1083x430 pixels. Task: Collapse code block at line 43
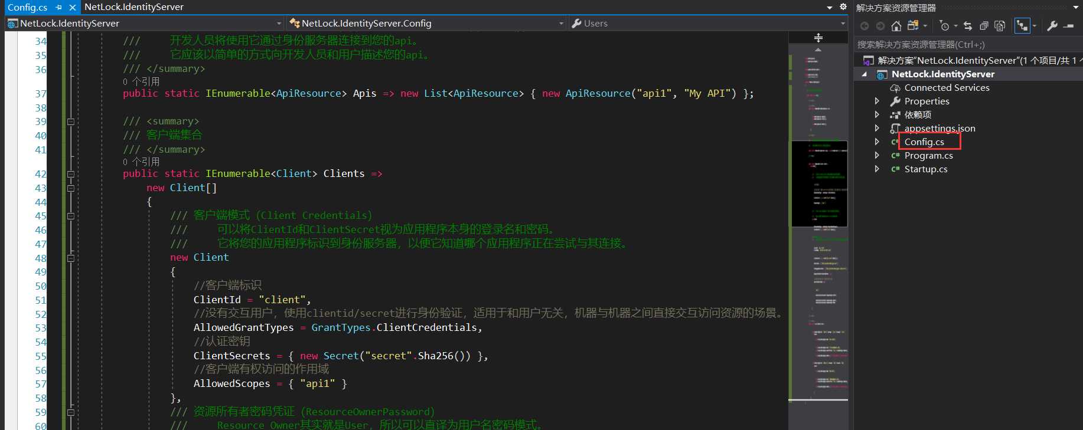(x=70, y=189)
